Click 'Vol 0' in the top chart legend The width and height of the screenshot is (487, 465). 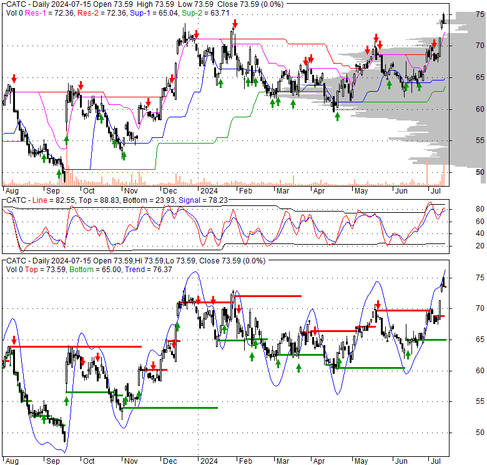pos(14,13)
